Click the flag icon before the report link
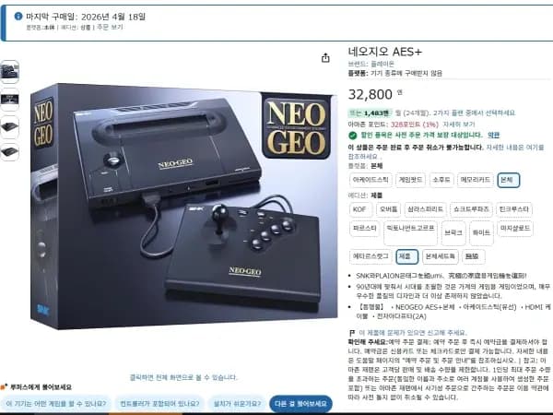This screenshot has height=415, width=553. tap(352, 333)
